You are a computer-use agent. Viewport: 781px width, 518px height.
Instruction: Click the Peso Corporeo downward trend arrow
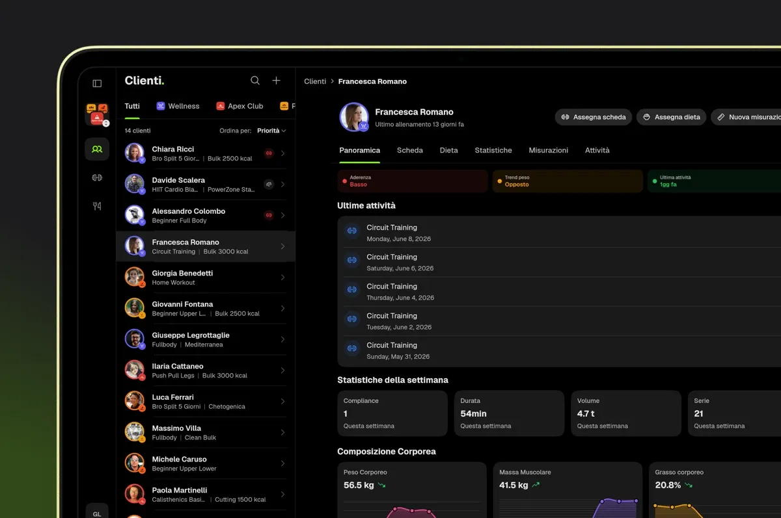382,486
